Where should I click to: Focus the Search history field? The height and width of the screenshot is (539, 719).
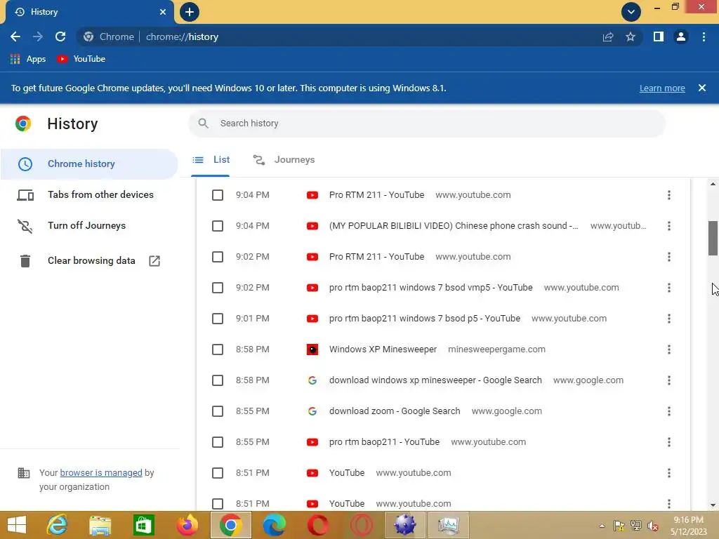coord(426,124)
